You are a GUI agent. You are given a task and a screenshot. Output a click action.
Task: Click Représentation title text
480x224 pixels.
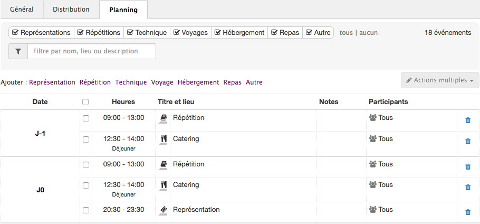coord(196,210)
